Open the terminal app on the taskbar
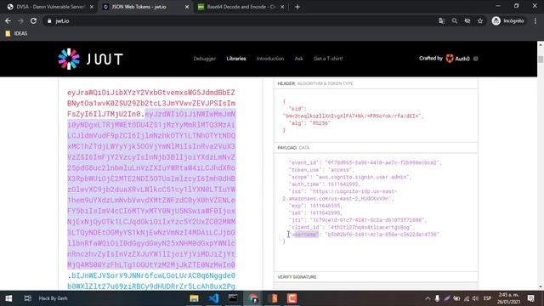The image size is (544, 306). [x=233, y=298]
